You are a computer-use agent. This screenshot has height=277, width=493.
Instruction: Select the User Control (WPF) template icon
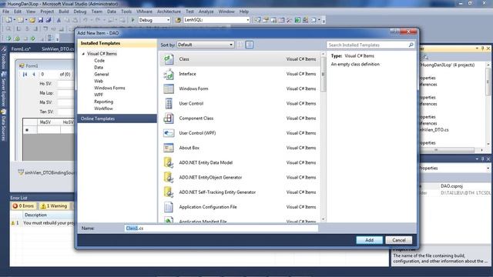(x=169, y=133)
